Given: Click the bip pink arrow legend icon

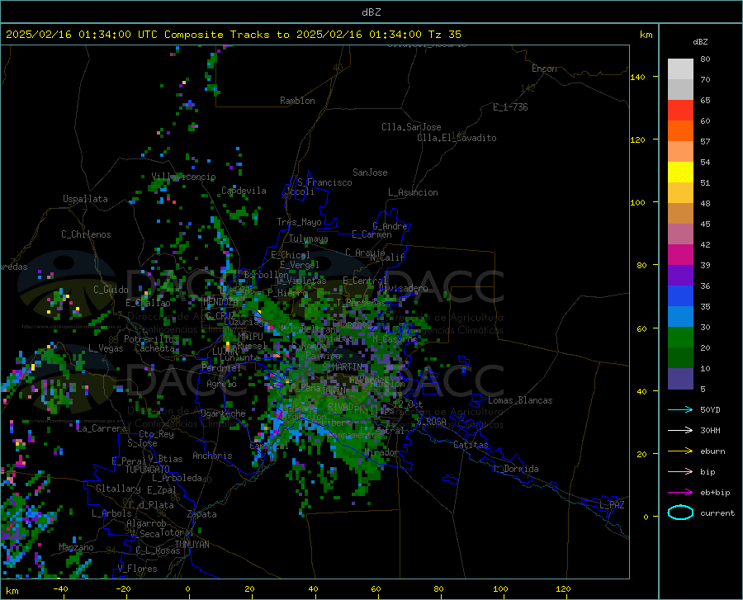Looking at the screenshot, I should tap(680, 472).
